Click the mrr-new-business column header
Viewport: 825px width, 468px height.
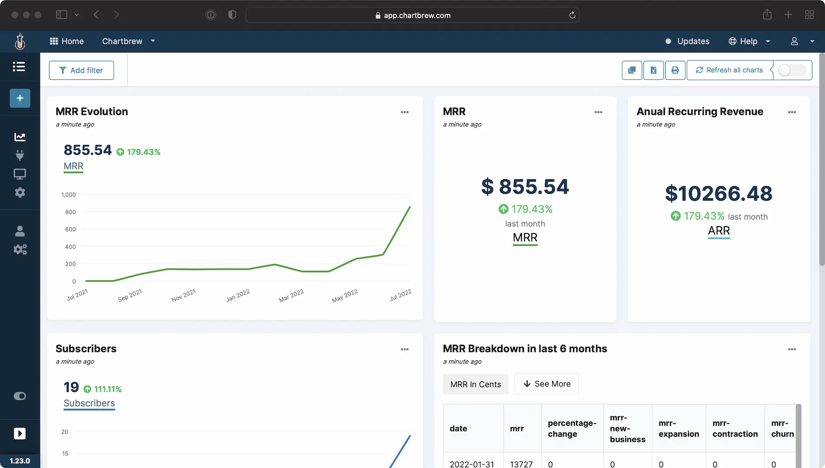pyautogui.click(x=627, y=428)
